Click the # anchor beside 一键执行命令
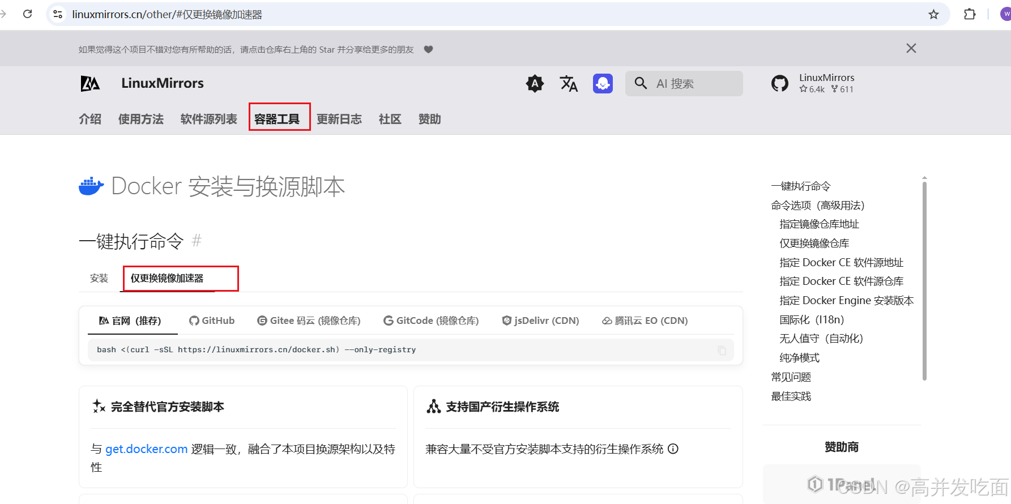1011x504 pixels. coord(197,241)
